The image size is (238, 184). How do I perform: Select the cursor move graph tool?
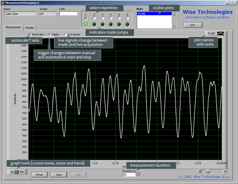12,172
